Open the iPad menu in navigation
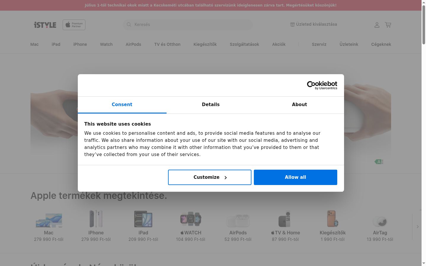Image resolution: width=426 pixels, height=266 pixels. (56, 44)
